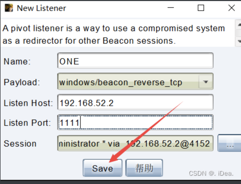Minimize the New Listener window
This screenshot has height=184, width=241.
(171, 8)
